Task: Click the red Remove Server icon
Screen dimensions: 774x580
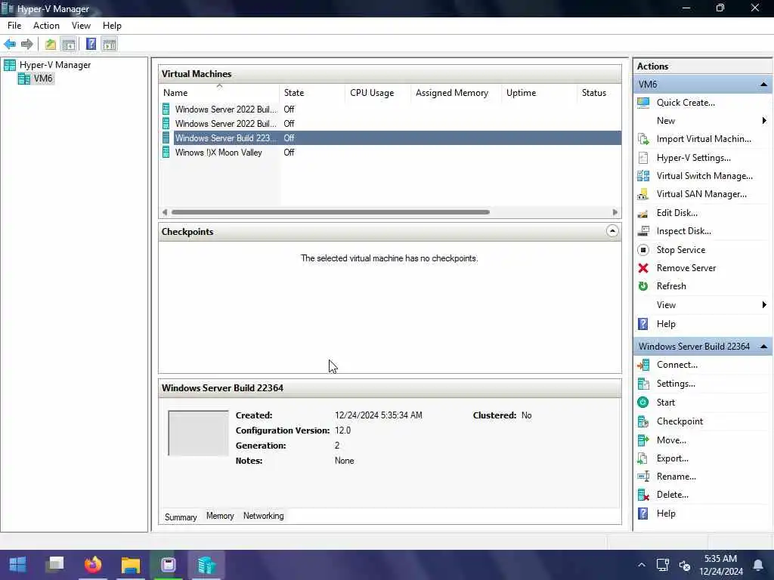Action: click(x=643, y=268)
